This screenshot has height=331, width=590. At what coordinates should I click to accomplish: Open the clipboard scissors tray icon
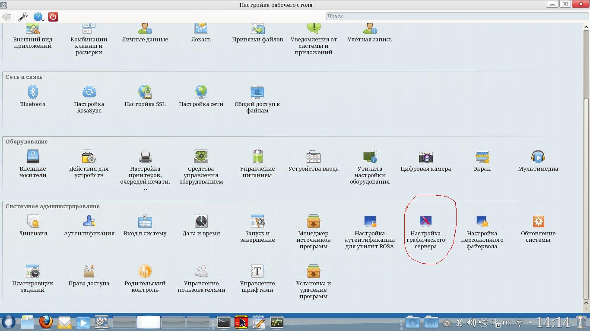click(x=459, y=322)
